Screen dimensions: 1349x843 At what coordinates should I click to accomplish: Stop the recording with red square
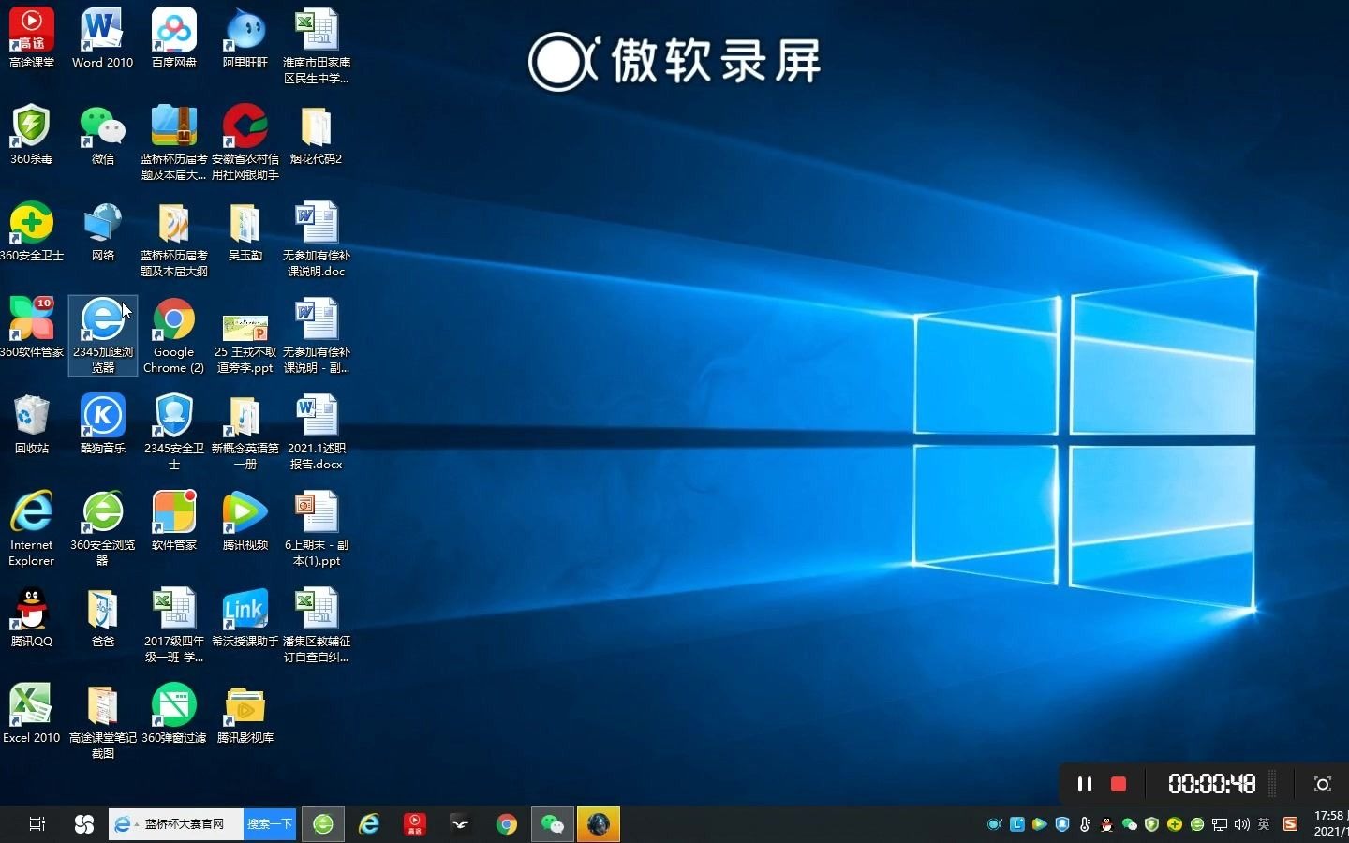[x=1119, y=784]
